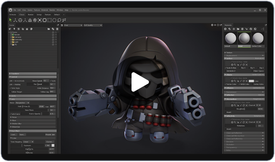
Task: Select the Default material thumbnail
Action: (x=230, y=40)
